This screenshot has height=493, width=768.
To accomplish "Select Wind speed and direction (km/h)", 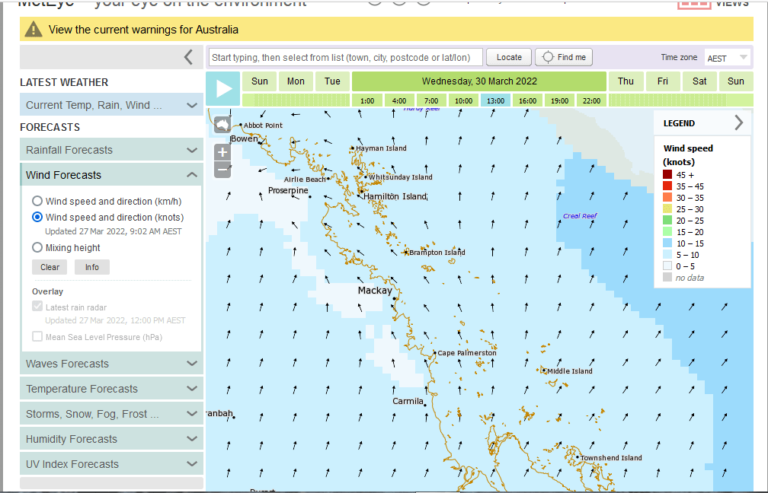I will tap(37, 202).
